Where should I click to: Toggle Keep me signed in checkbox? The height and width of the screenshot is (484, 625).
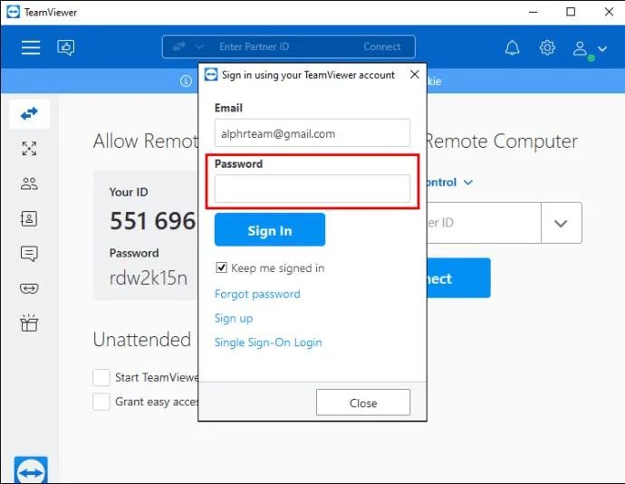point(221,267)
